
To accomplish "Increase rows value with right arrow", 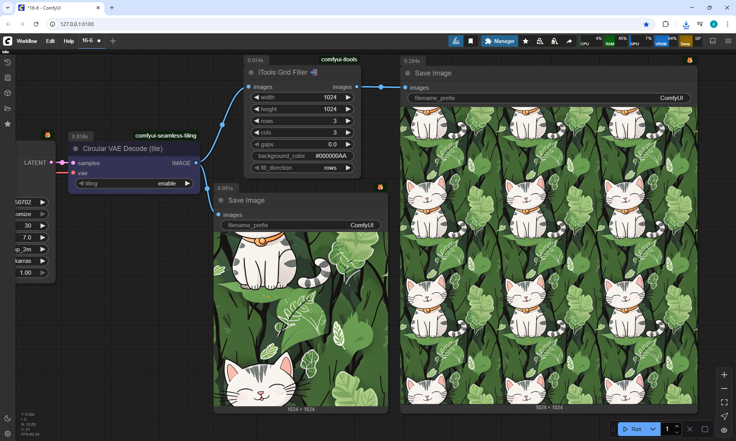I will click(x=348, y=121).
